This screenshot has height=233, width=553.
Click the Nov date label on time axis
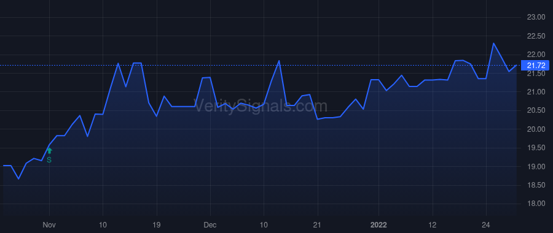49,224
